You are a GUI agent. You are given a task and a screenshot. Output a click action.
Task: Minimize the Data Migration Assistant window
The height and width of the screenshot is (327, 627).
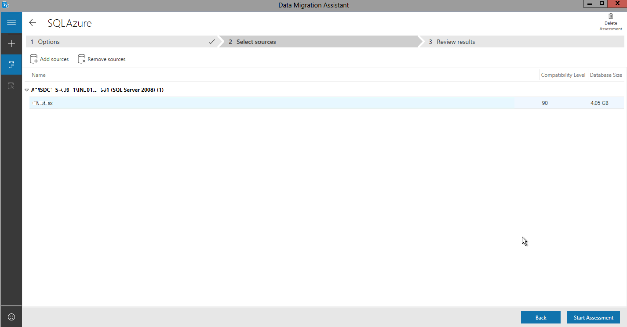tap(590, 4)
